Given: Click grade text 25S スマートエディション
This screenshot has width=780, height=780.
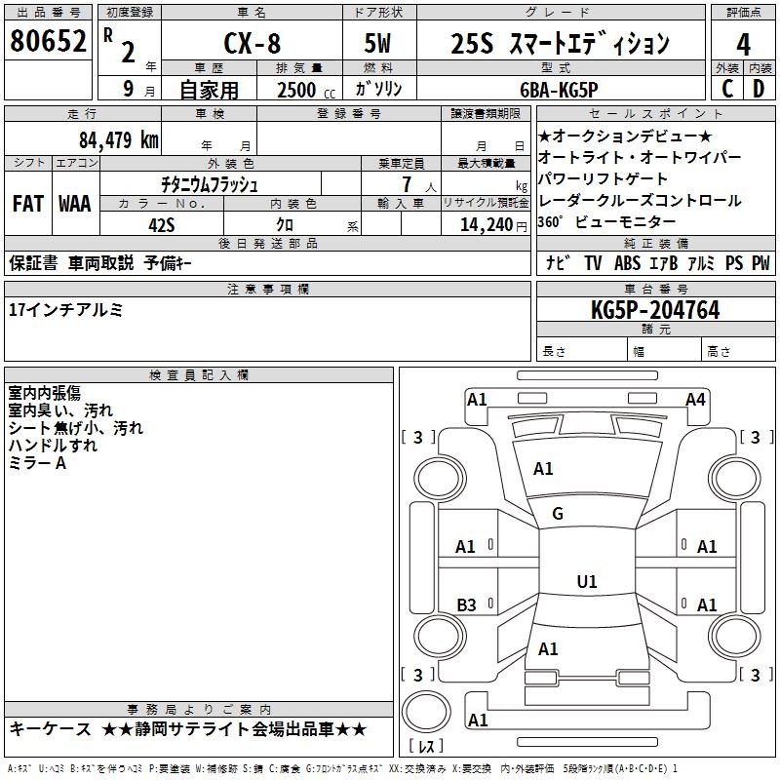Looking at the screenshot, I should [x=560, y=43].
